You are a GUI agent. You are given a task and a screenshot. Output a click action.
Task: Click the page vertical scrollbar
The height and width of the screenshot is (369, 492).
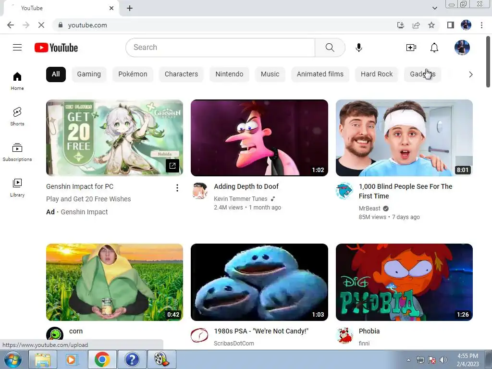coord(488,61)
